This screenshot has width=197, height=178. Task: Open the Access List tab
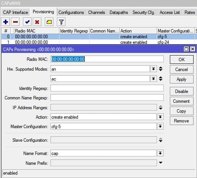tap(170, 12)
